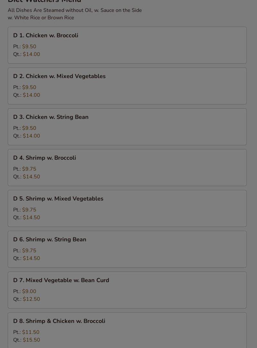Select $15.50 quart price for Shrimp & Chicken w. Broccoli
The image size is (257, 348).
[x=31, y=340]
